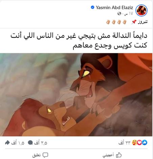Click the share arrow icon beside ١,٥ ألف
Image resolution: width=153 pixels, height=159 pixels.
(x=7, y=142)
